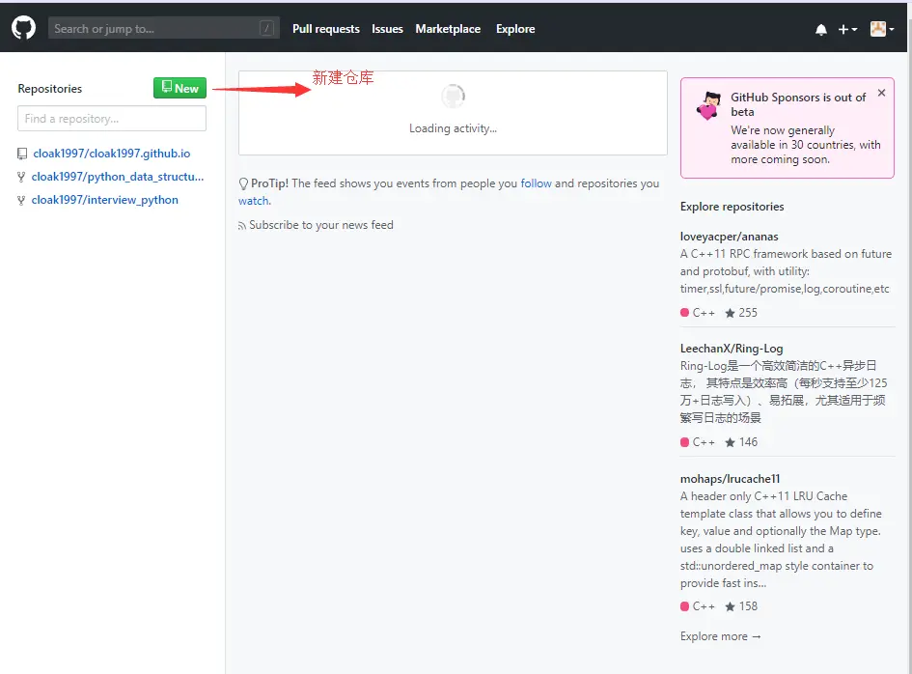This screenshot has height=674, width=912.
Task: Click the Loading activity... text
Action: point(453,128)
